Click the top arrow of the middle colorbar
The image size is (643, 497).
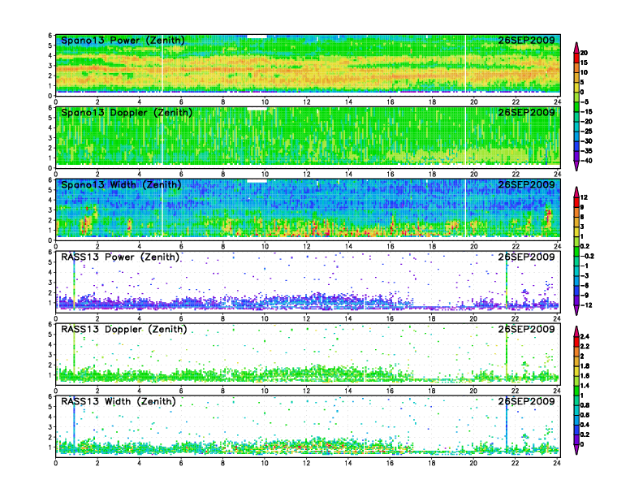pos(576,192)
